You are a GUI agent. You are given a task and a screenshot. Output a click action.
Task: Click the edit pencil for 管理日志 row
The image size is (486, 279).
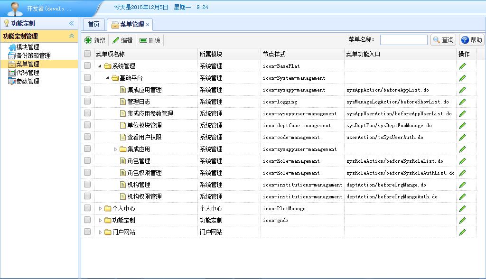(x=462, y=102)
